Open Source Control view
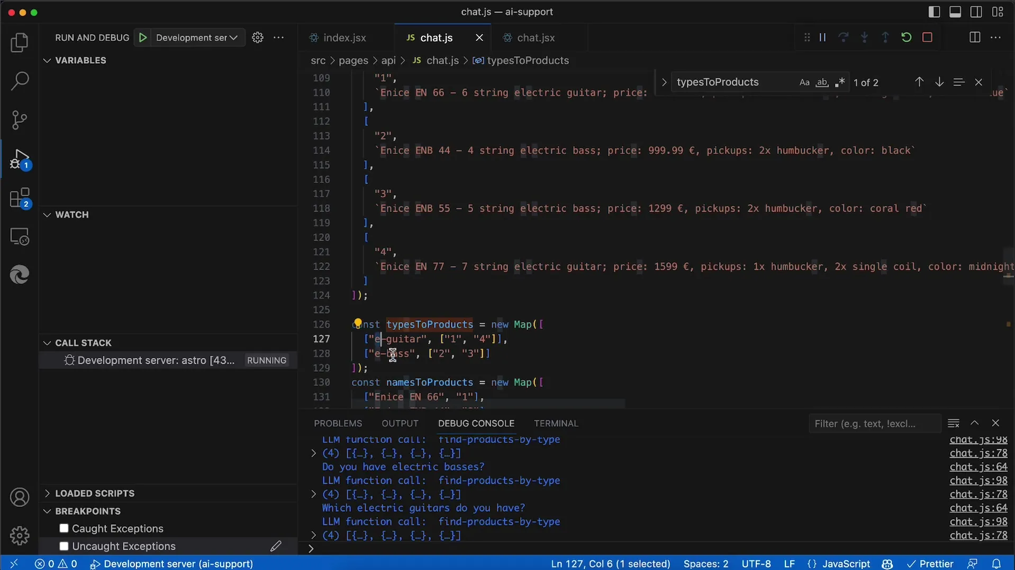This screenshot has height=570, width=1015. tap(20, 120)
